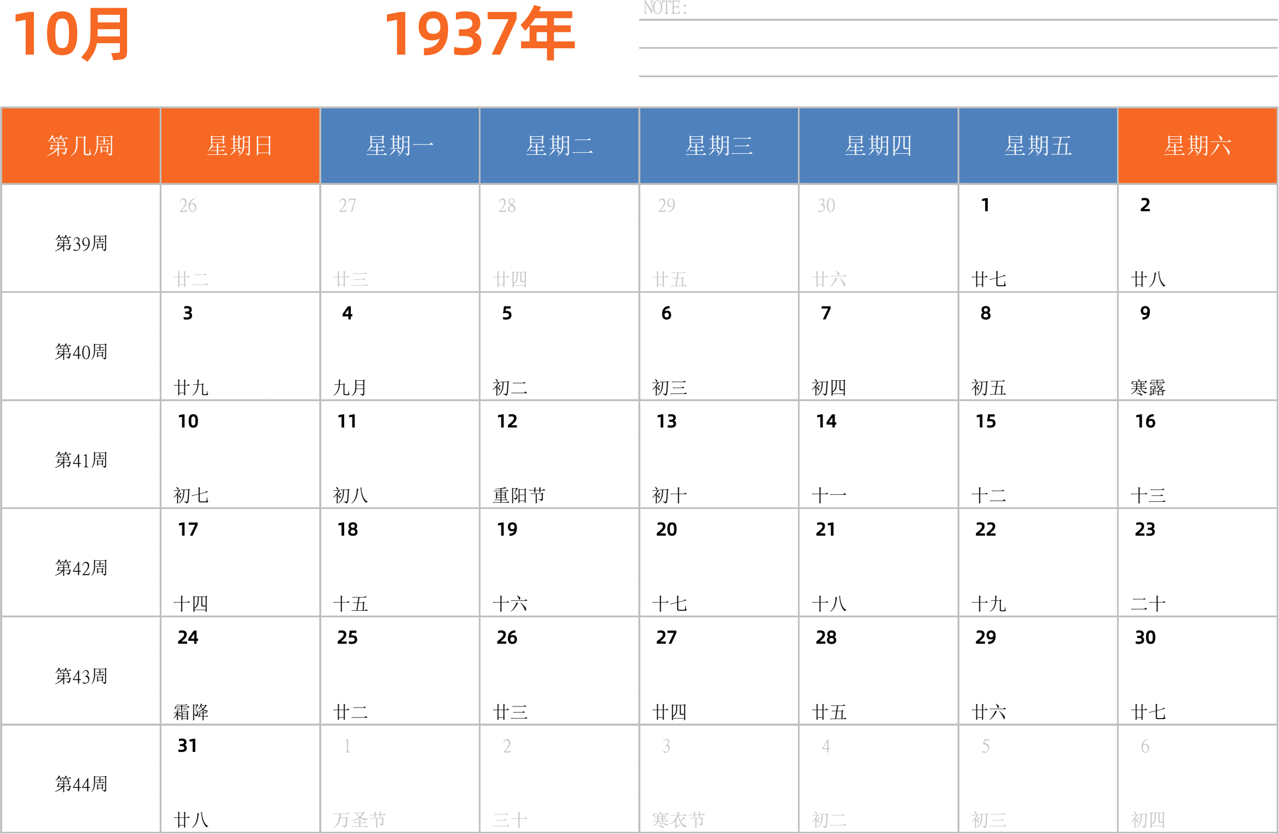This screenshot has height=834, width=1279.
Task: Click the 星期六 column header
Action: click(1197, 146)
